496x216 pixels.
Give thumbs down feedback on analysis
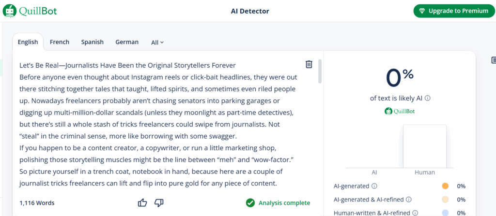[x=159, y=203]
